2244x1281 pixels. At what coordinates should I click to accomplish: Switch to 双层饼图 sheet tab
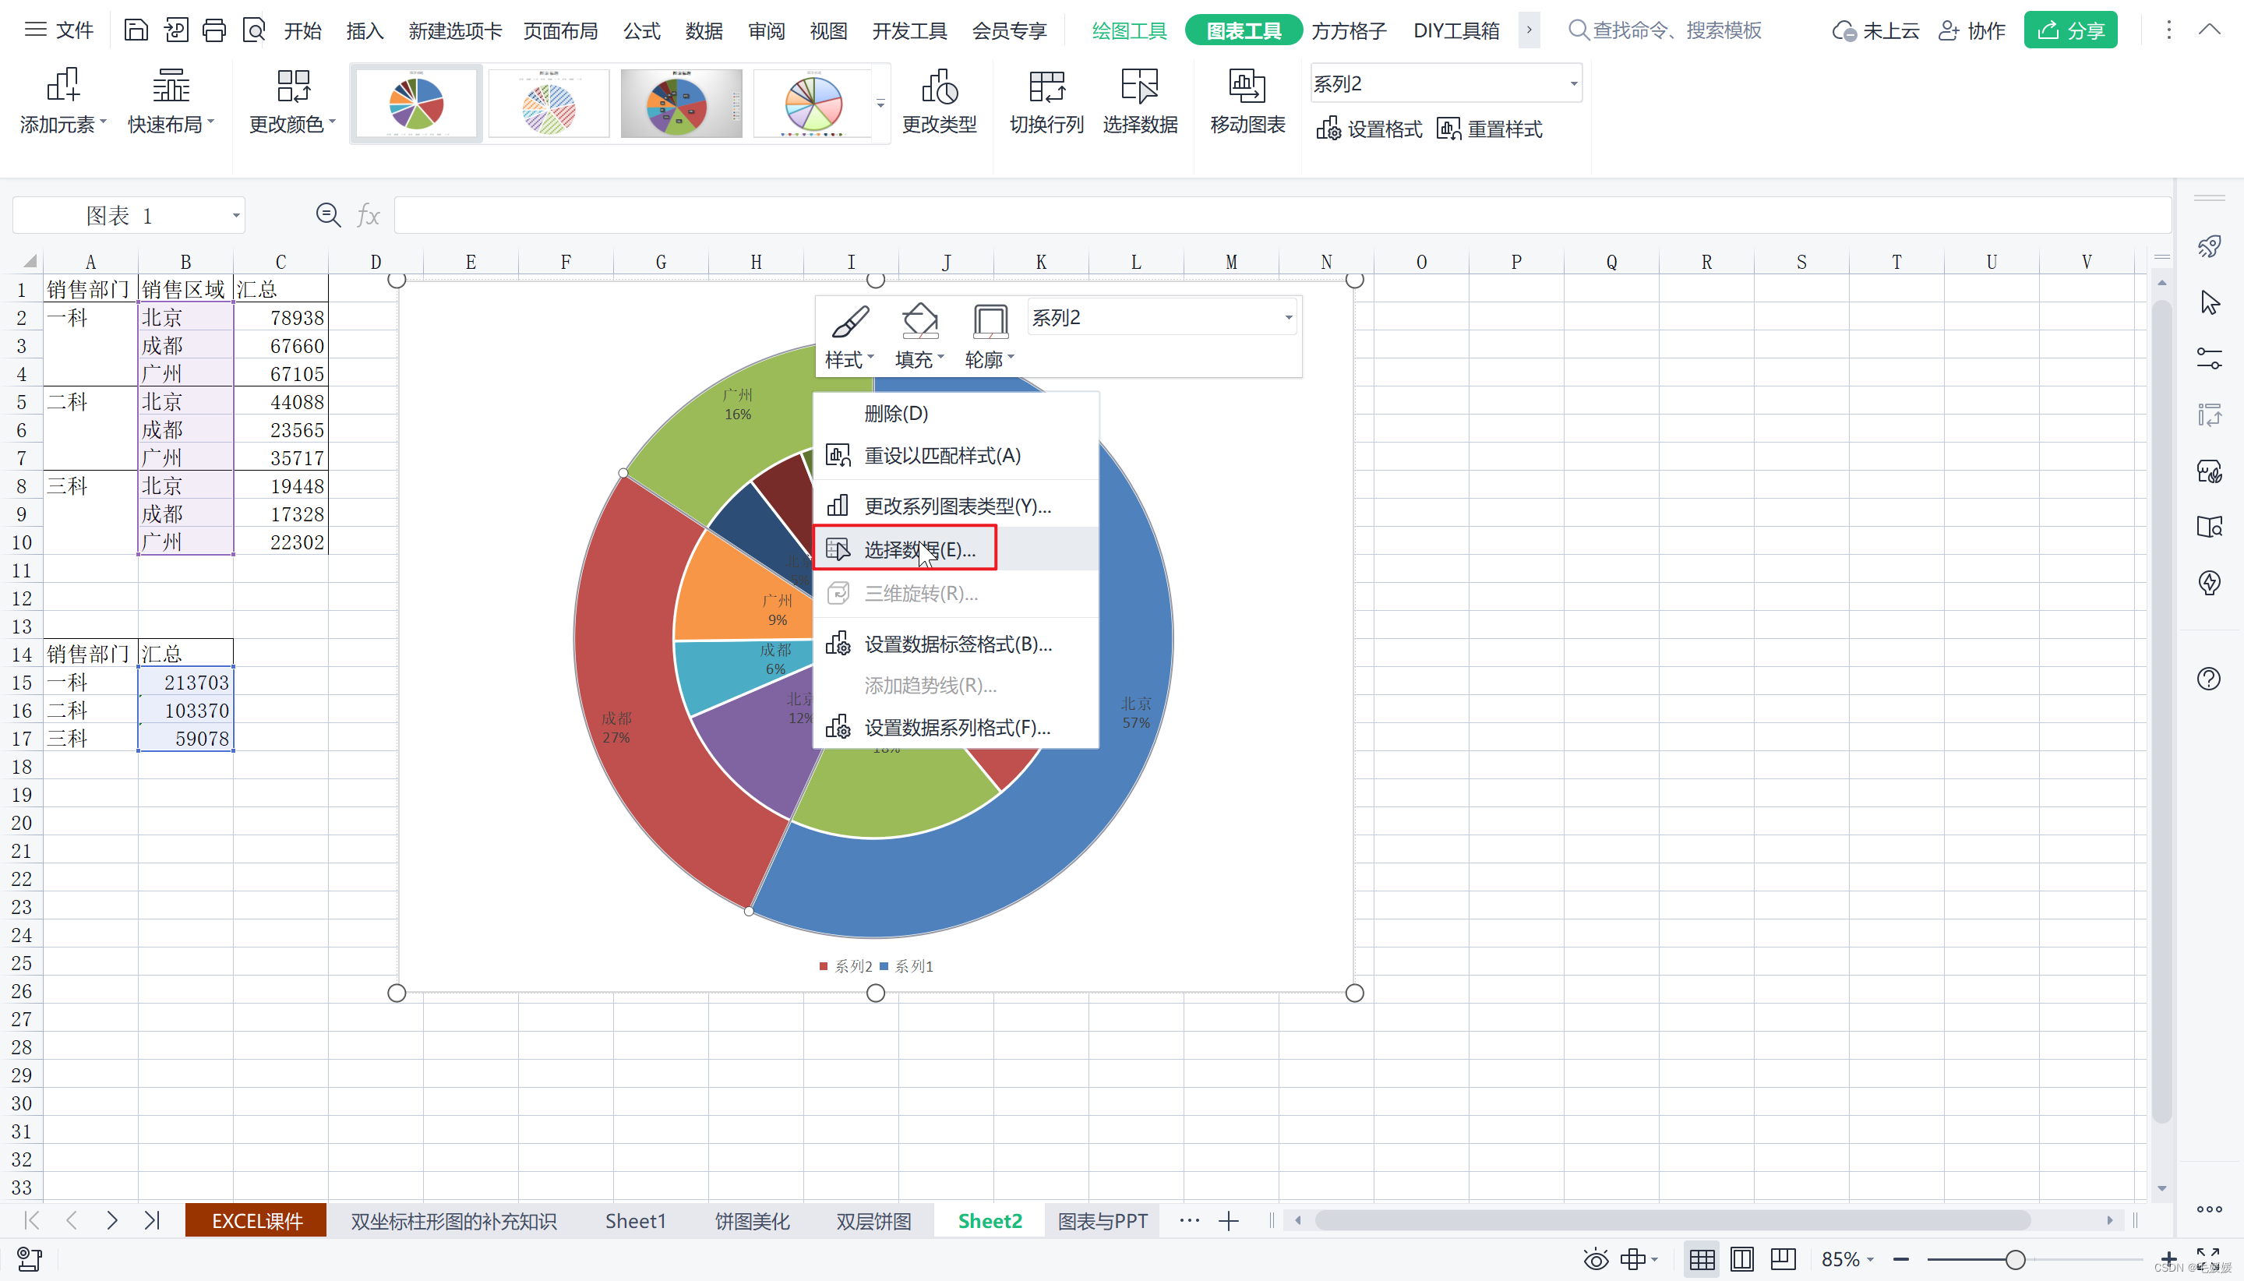(x=873, y=1220)
